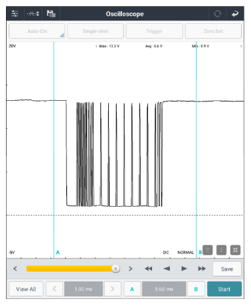Click the slider round thumb handle

pyautogui.click(x=116, y=269)
